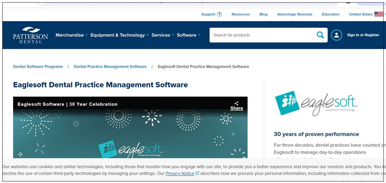Open the user account avatar icon
This screenshot has height=183, width=386.
(x=336, y=35)
